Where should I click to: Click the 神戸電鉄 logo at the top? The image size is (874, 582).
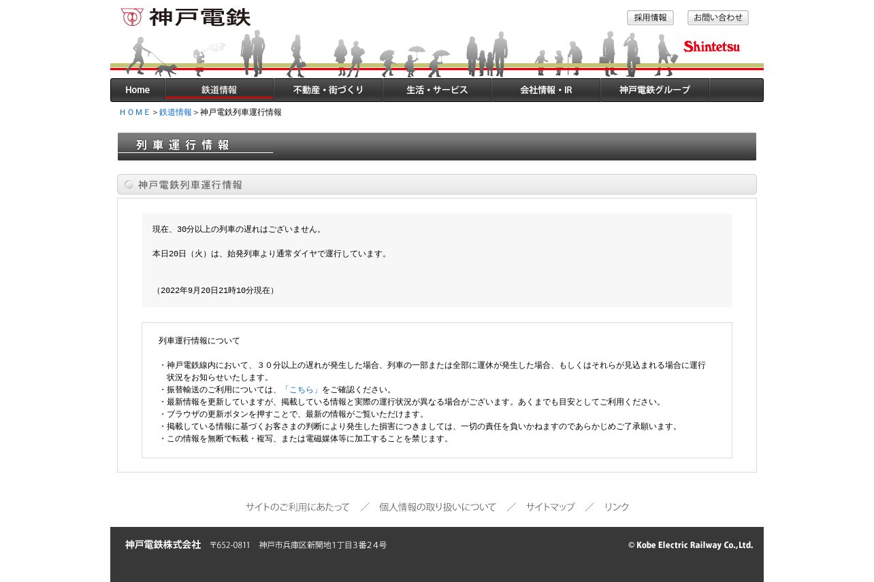click(x=186, y=17)
